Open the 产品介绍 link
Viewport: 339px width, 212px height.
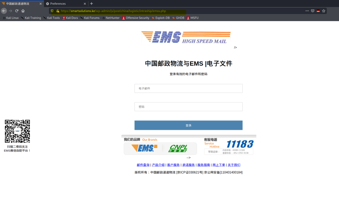coord(158,165)
